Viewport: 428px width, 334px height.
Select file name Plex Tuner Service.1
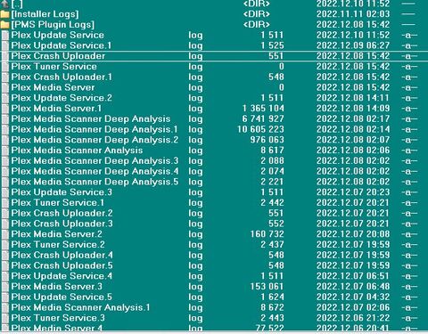click(58, 203)
